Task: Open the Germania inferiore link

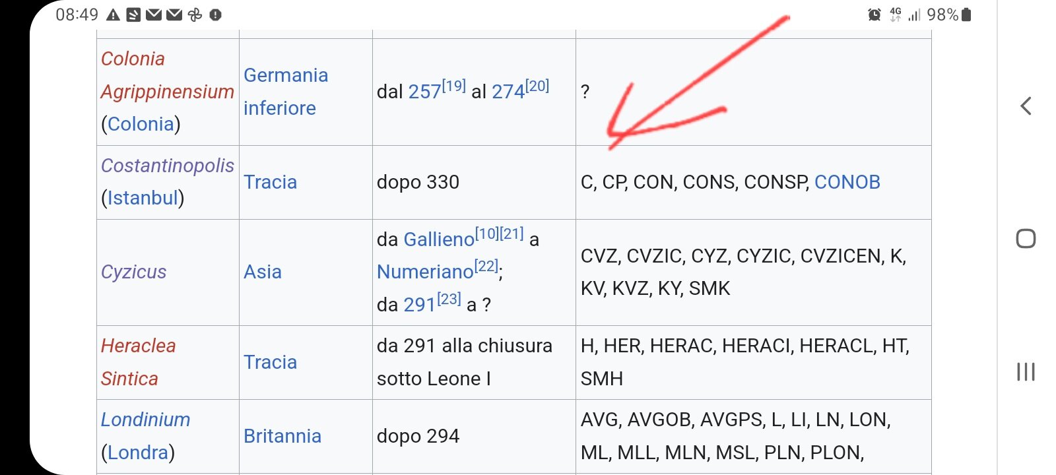Action: pyautogui.click(x=286, y=92)
